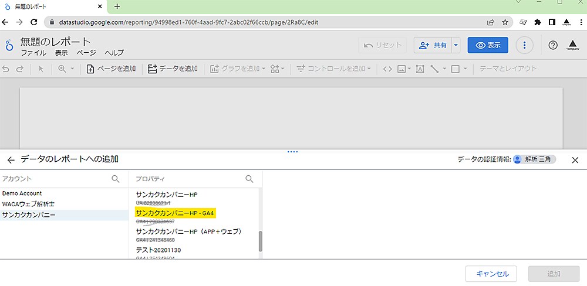Click データを追加 in the toolbar
This screenshot has width=587, height=286.
pos(173,69)
